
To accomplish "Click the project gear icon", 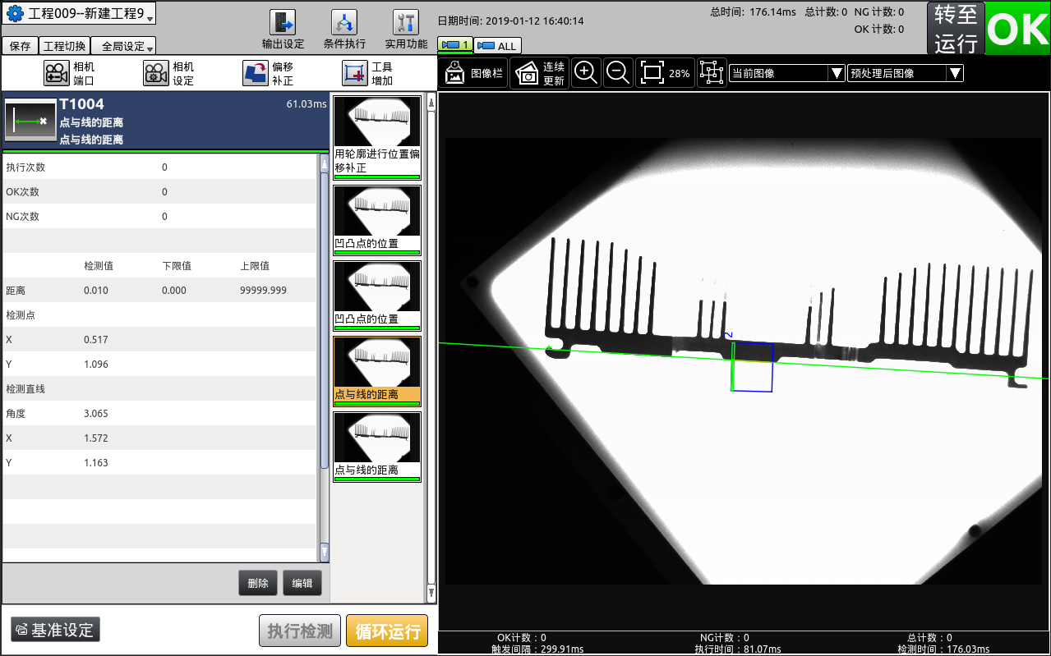I will (x=15, y=14).
